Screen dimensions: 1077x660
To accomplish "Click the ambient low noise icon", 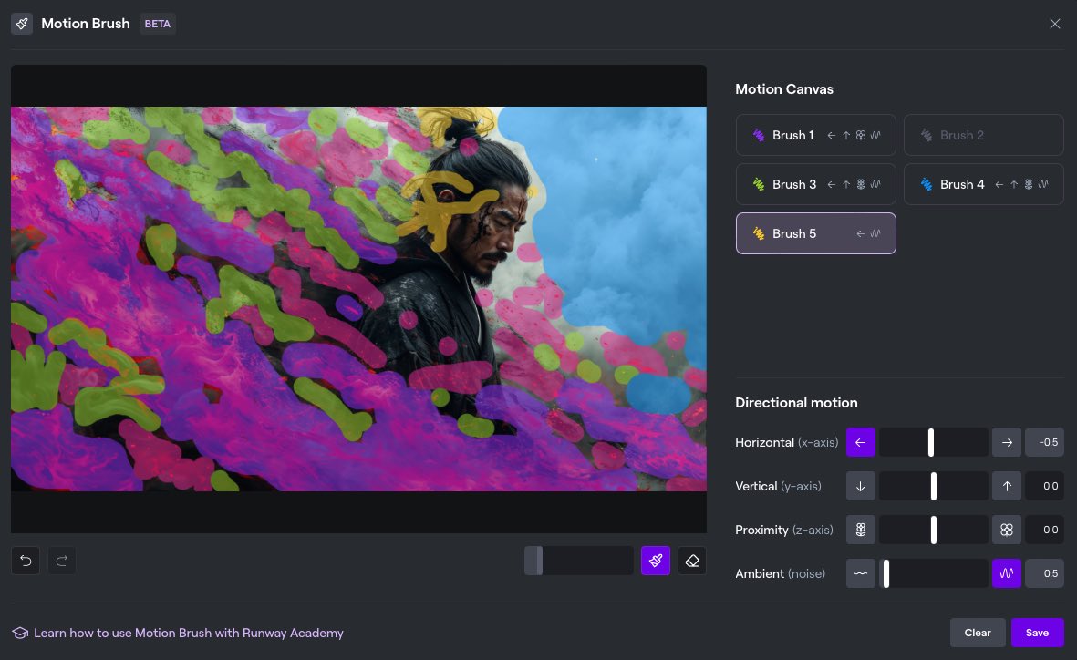I will 861,573.
